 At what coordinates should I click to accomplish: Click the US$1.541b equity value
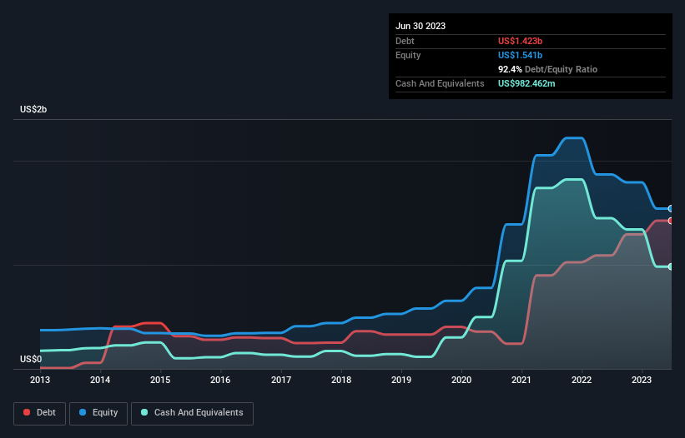click(520, 55)
